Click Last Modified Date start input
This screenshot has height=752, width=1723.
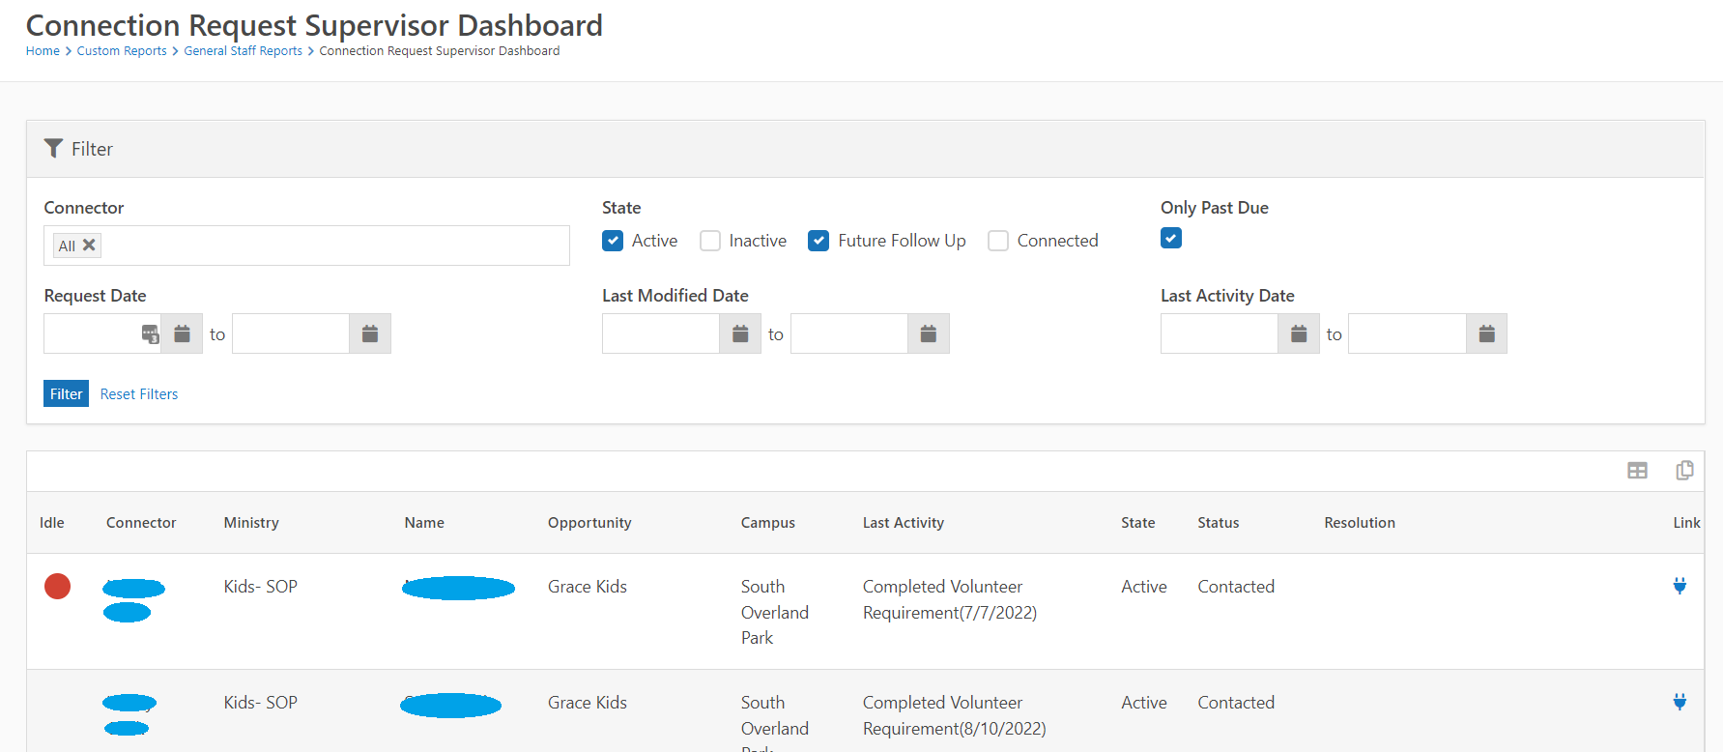point(661,333)
